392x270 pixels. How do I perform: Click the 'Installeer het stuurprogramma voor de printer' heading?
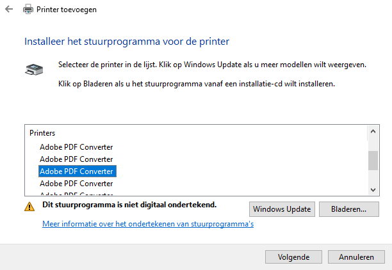pos(127,42)
